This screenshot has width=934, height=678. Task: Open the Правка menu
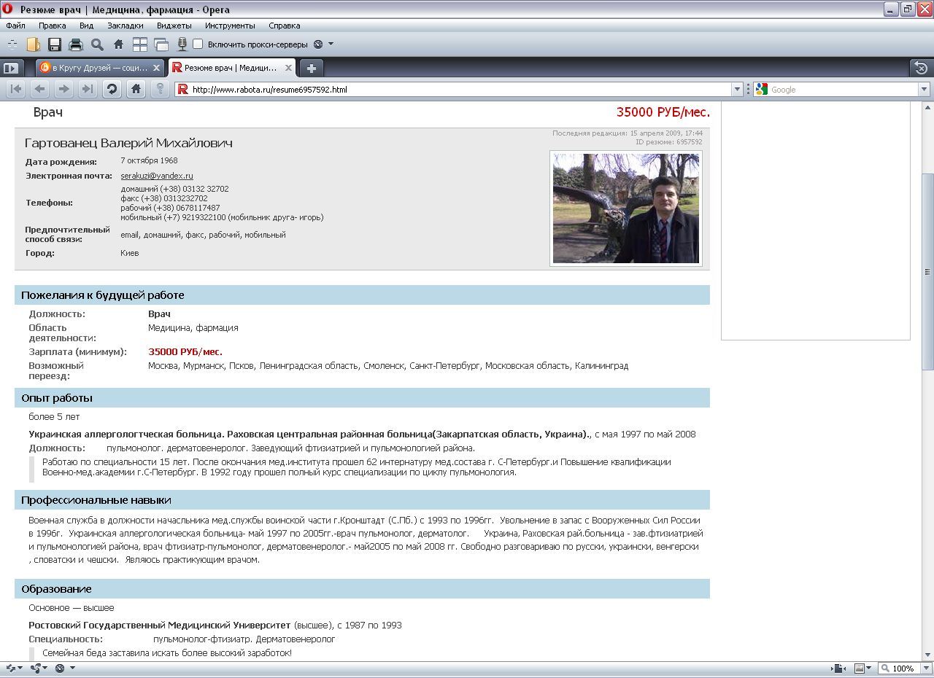coord(53,26)
